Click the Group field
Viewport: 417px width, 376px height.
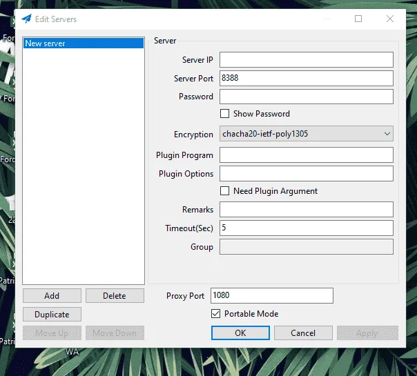click(x=307, y=246)
